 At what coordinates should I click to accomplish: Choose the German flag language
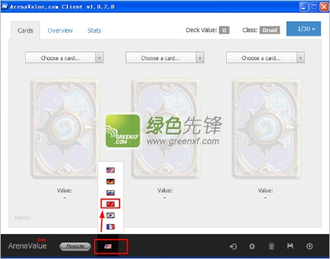[110, 182]
